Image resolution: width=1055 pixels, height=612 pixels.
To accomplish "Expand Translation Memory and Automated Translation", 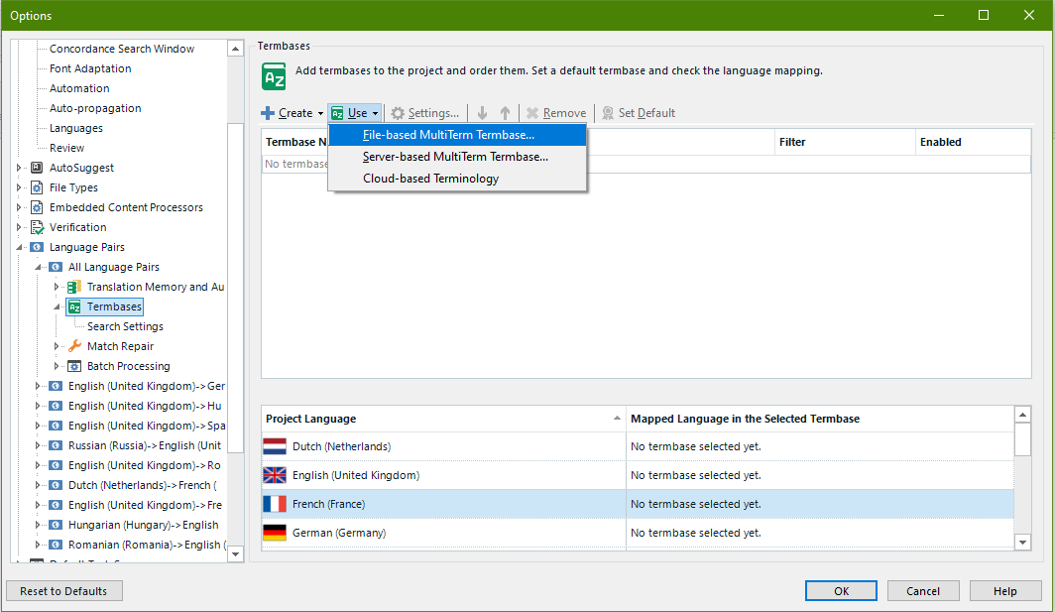I will [x=57, y=287].
